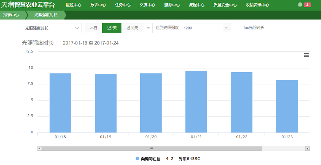Click the red notification badge showing 4
The width and height of the screenshot is (321, 165).
[x=308, y=5]
